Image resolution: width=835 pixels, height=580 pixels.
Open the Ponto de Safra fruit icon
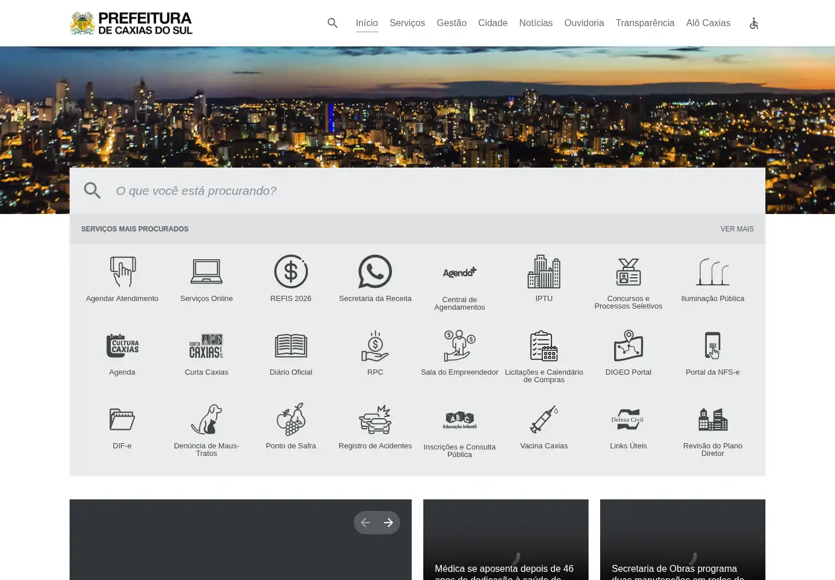coord(291,419)
